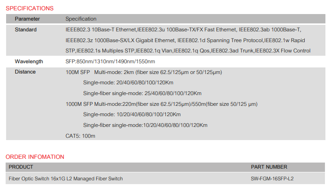Click the 1000M SFP Multi-mode line
This screenshot has width=332, height=193.
161,104
